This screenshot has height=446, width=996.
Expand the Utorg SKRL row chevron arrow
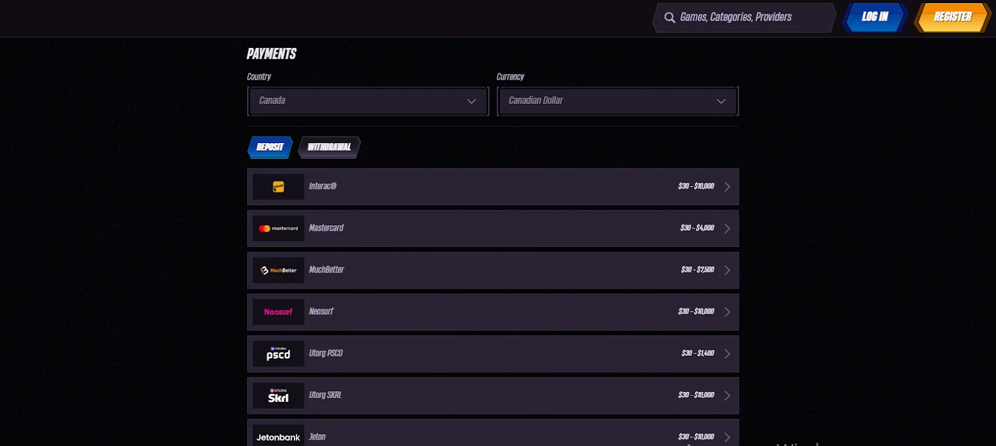coord(727,395)
